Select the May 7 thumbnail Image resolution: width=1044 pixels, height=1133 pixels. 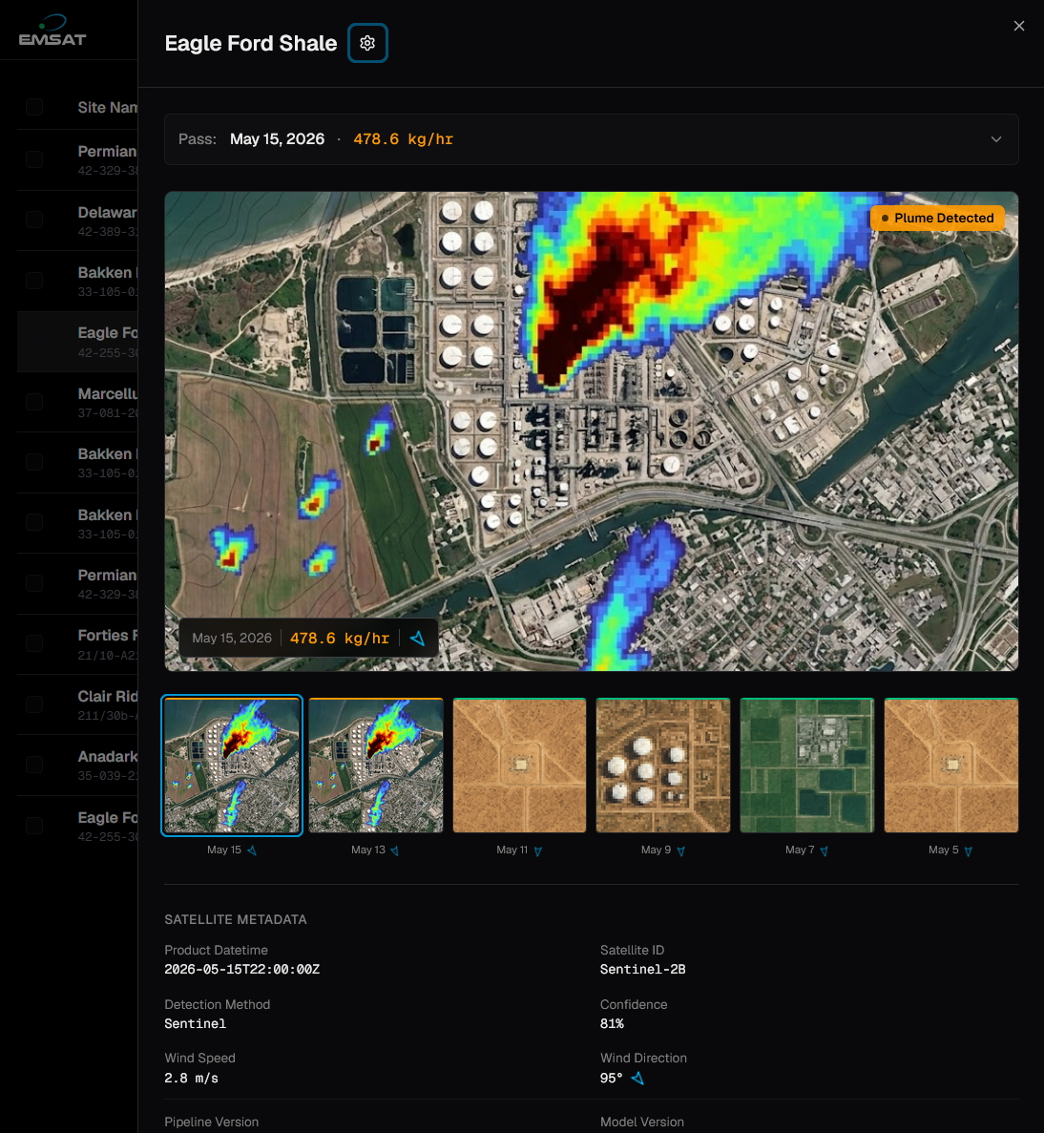(807, 766)
